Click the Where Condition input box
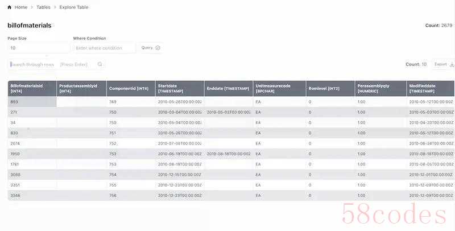 [104, 48]
